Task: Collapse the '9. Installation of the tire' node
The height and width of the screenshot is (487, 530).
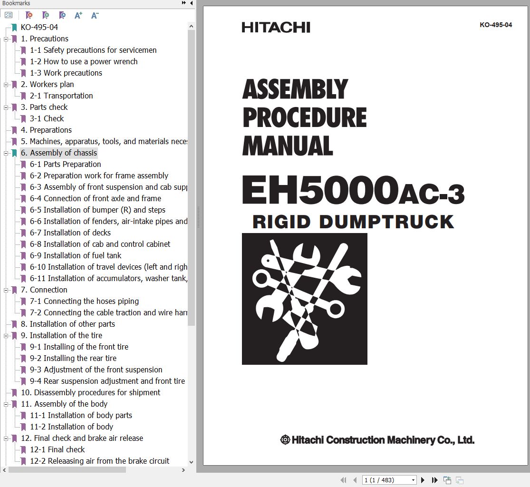Action: coord(6,336)
